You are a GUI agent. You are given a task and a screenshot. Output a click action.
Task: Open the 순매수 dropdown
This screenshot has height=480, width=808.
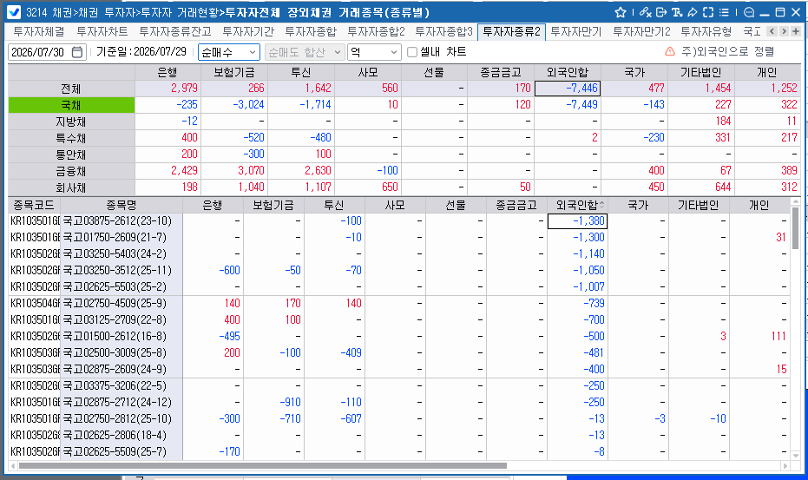tap(229, 52)
